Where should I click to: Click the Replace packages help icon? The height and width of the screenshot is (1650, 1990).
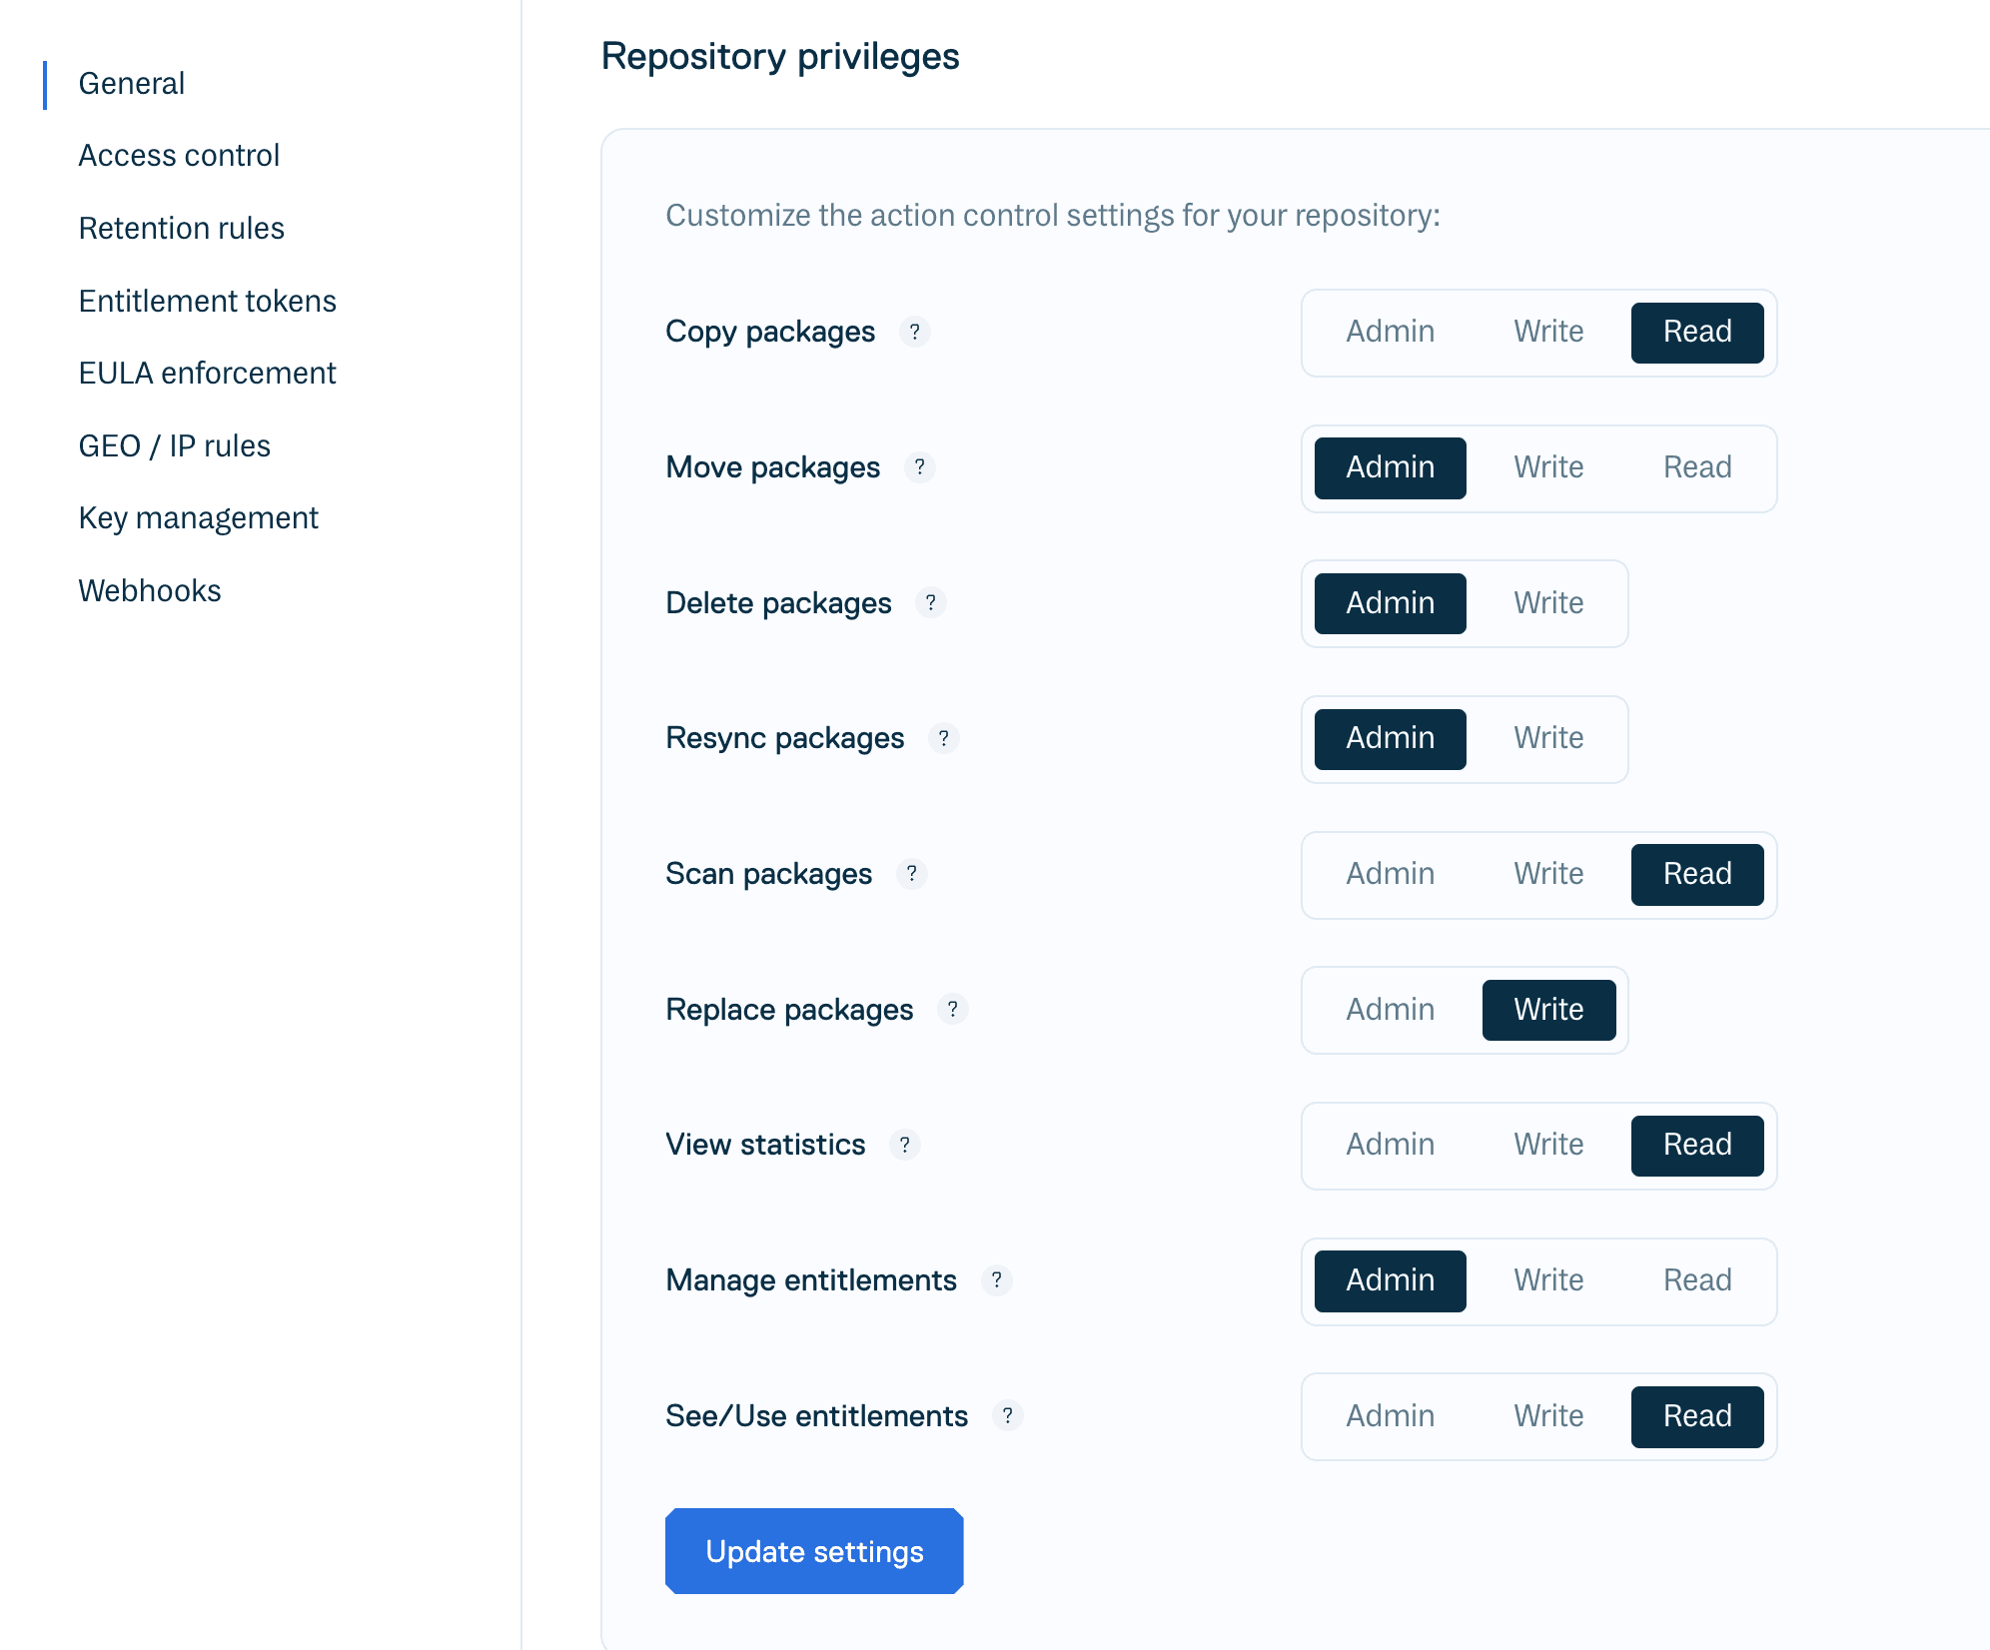[952, 1010]
